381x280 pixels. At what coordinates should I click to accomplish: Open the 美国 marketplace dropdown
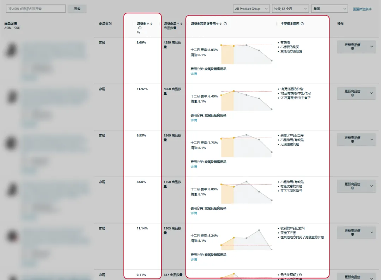[329, 9]
